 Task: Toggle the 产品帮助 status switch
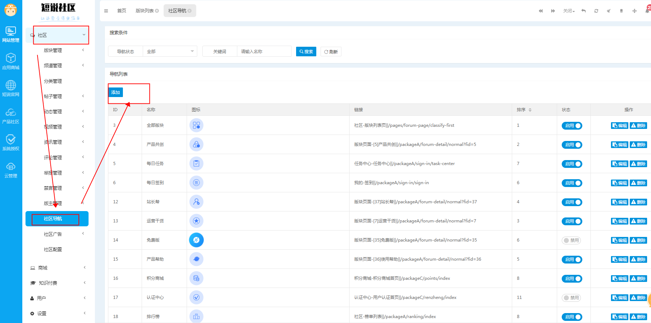pyautogui.click(x=572, y=260)
